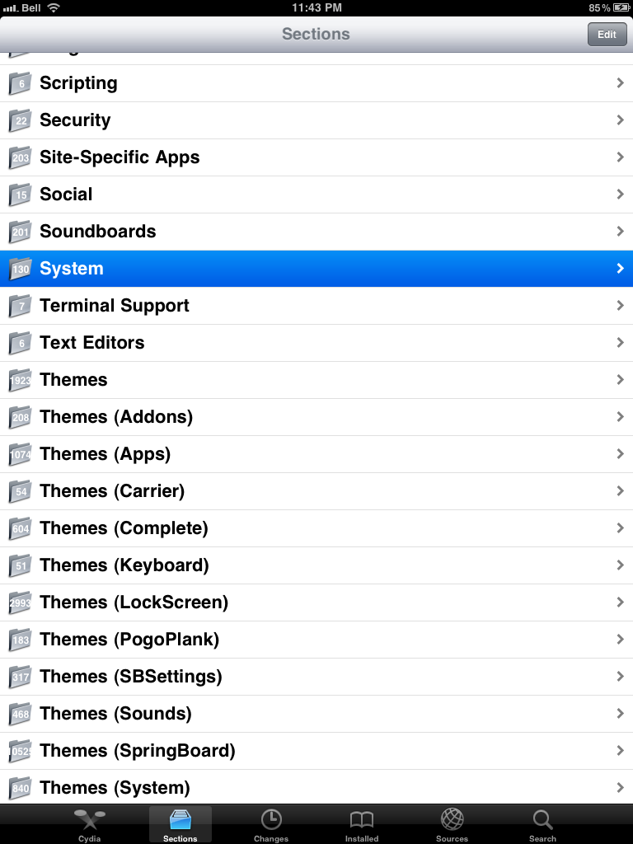
Task: Expand Terminal Support with its chevron
Action: (620, 306)
